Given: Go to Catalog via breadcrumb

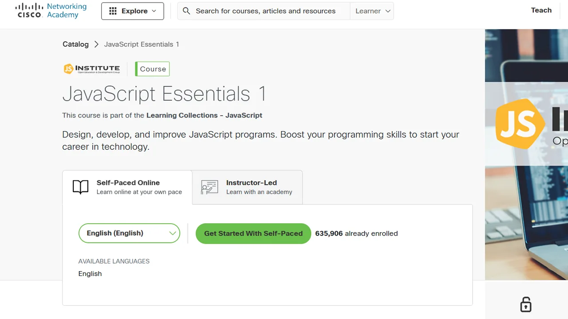Looking at the screenshot, I should [x=75, y=44].
